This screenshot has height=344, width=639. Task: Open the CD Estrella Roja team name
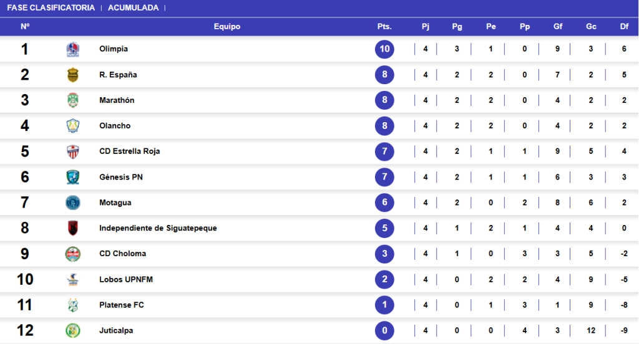point(130,151)
